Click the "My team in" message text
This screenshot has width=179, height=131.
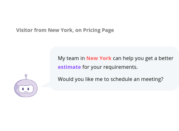click(x=71, y=58)
